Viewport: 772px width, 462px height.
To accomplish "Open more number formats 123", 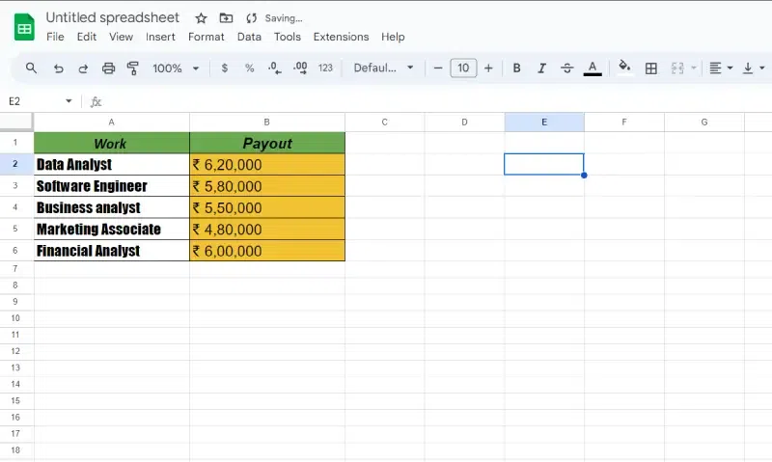I will (325, 68).
